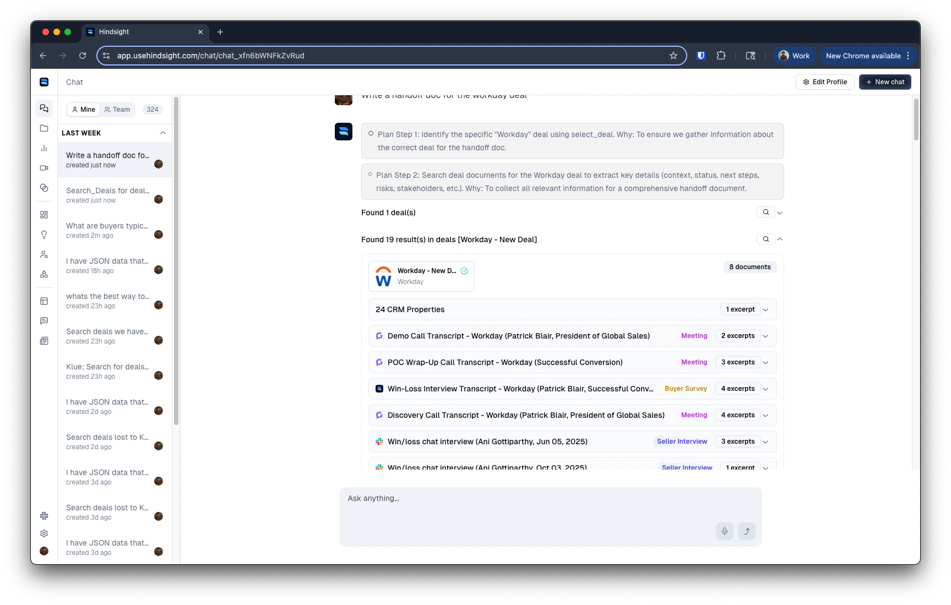Click the Edit Profile button
This screenshot has height=605, width=951.
coord(824,81)
